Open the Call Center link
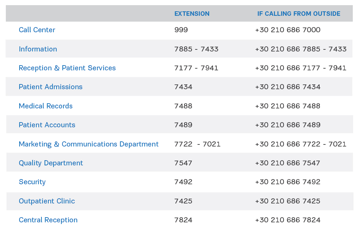Image resolution: width=360 pixels, height=234 pixels. [37, 30]
